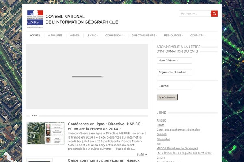Click the Nom / Prénom input field
244x162 pixels.
(x=174, y=60)
